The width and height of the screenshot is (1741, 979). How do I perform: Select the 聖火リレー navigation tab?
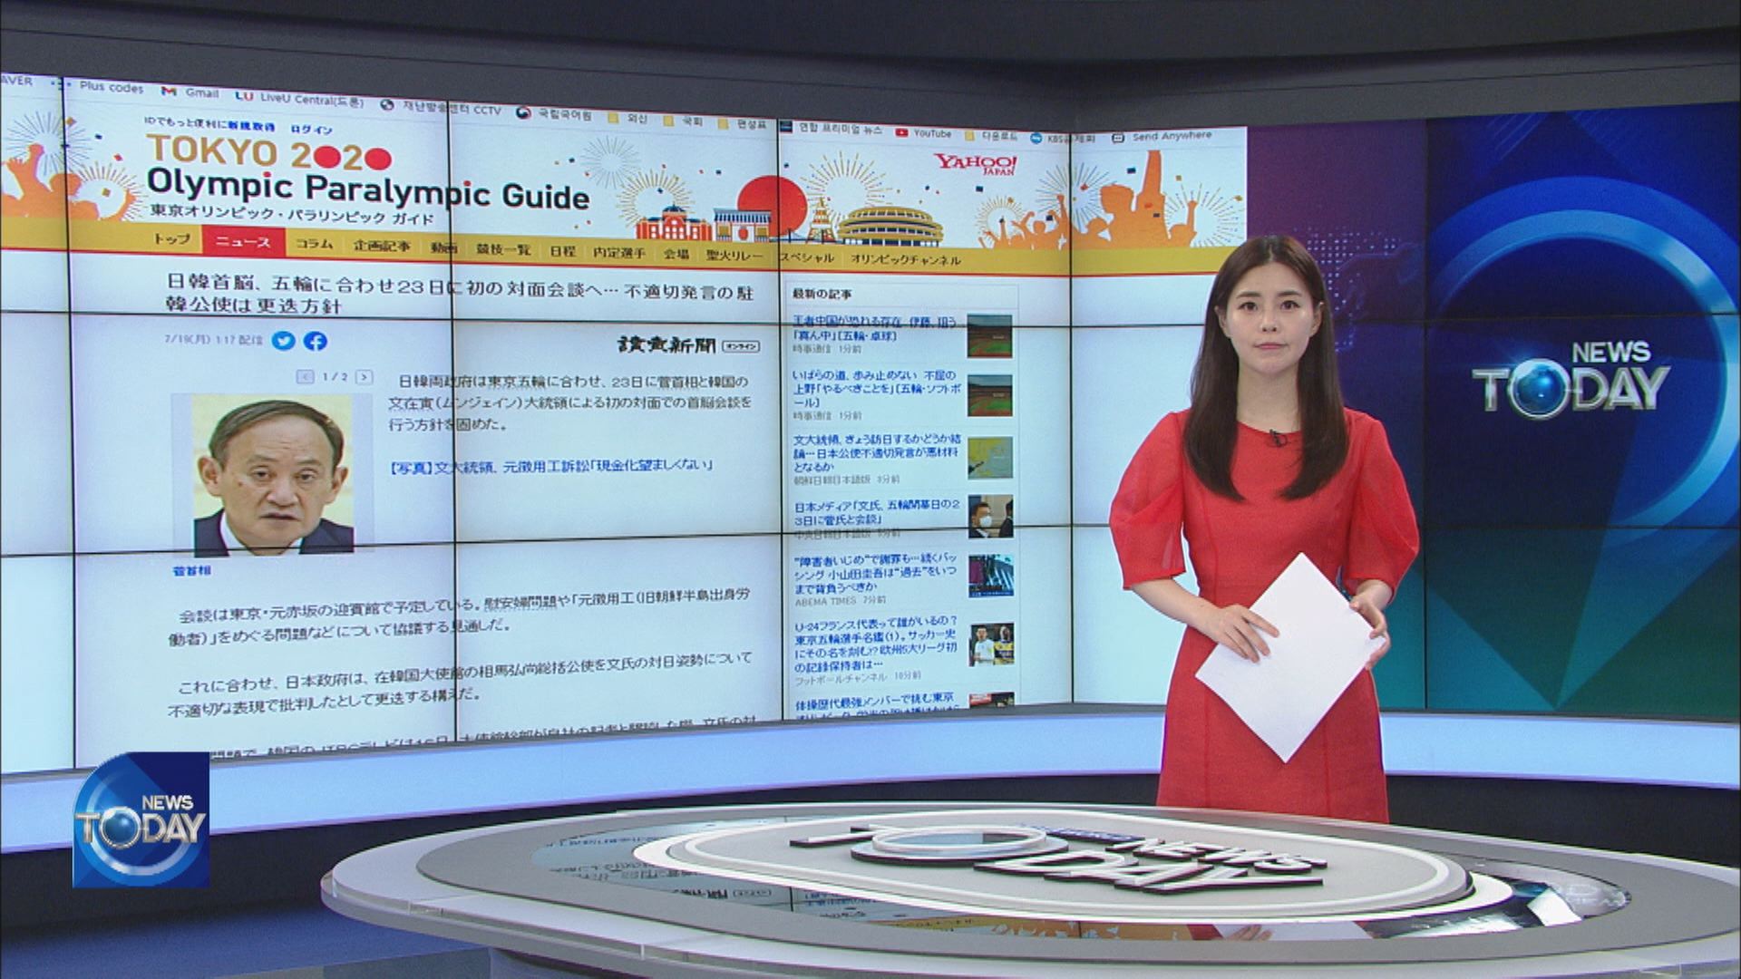(734, 257)
